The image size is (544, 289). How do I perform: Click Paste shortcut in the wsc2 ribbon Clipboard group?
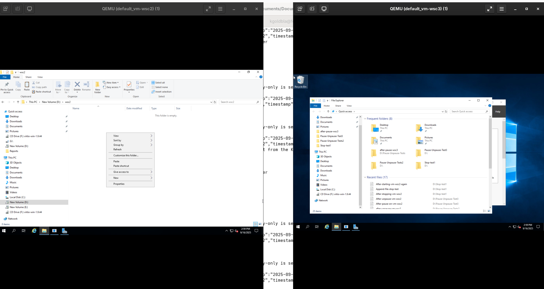41,92
